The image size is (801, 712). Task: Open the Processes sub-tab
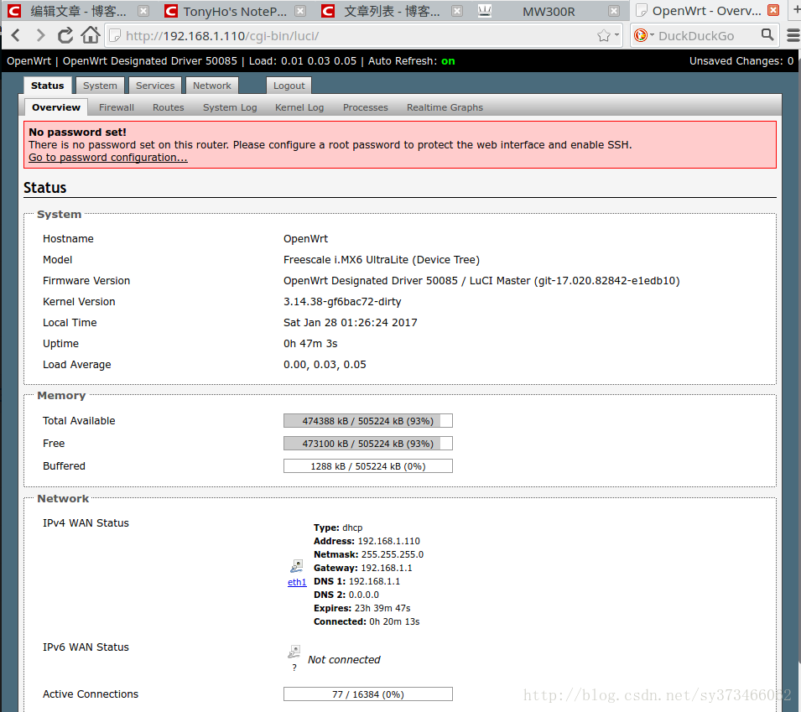click(x=365, y=107)
